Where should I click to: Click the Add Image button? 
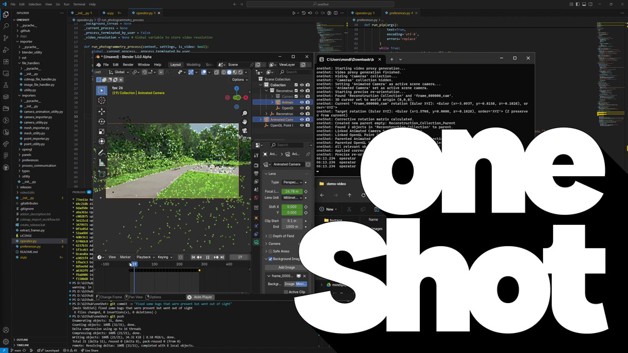click(286, 267)
